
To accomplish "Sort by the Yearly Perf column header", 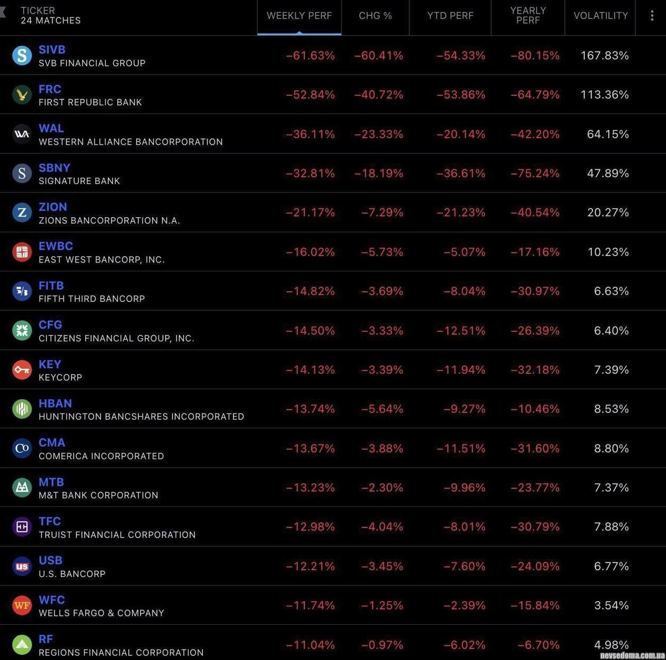I will pos(528,16).
